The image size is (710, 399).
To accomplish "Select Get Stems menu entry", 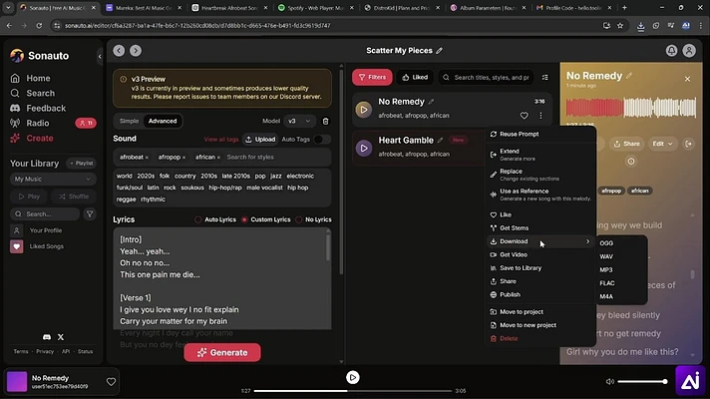I will tap(540, 228).
